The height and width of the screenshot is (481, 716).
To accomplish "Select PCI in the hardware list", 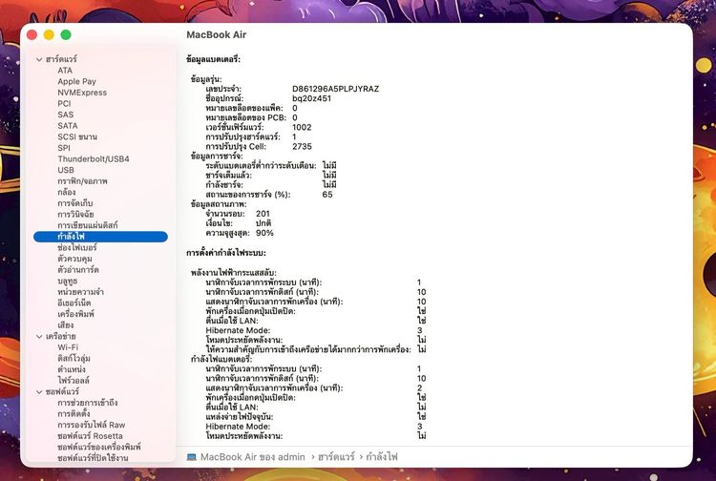I will [64, 104].
